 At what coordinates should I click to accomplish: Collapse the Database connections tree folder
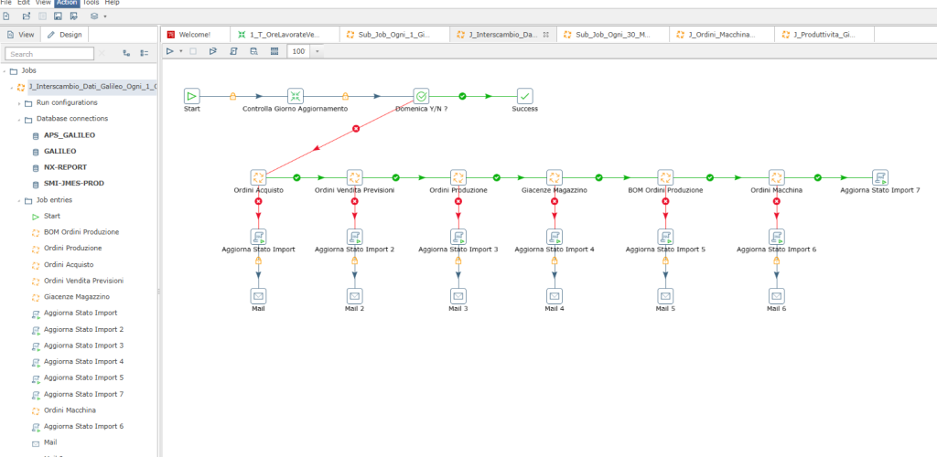pos(18,119)
